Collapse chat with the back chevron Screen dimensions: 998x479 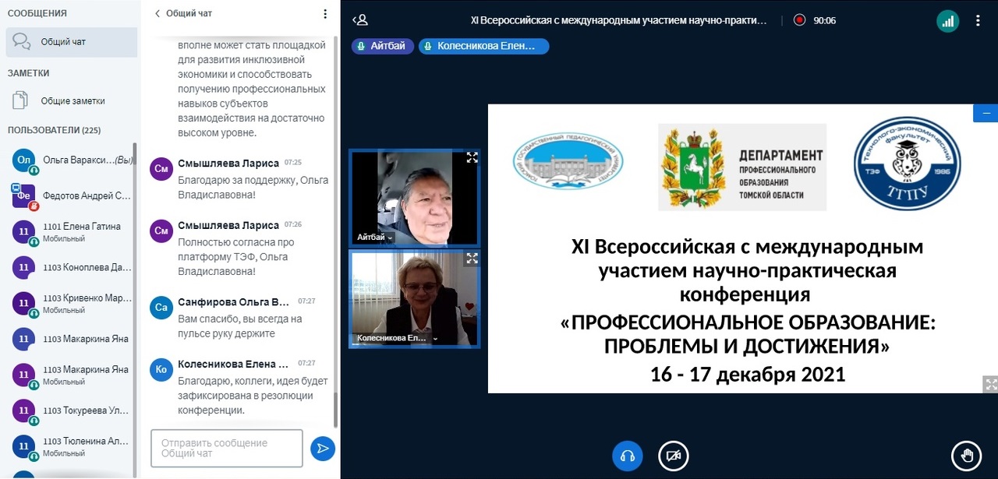(x=157, y=13)
